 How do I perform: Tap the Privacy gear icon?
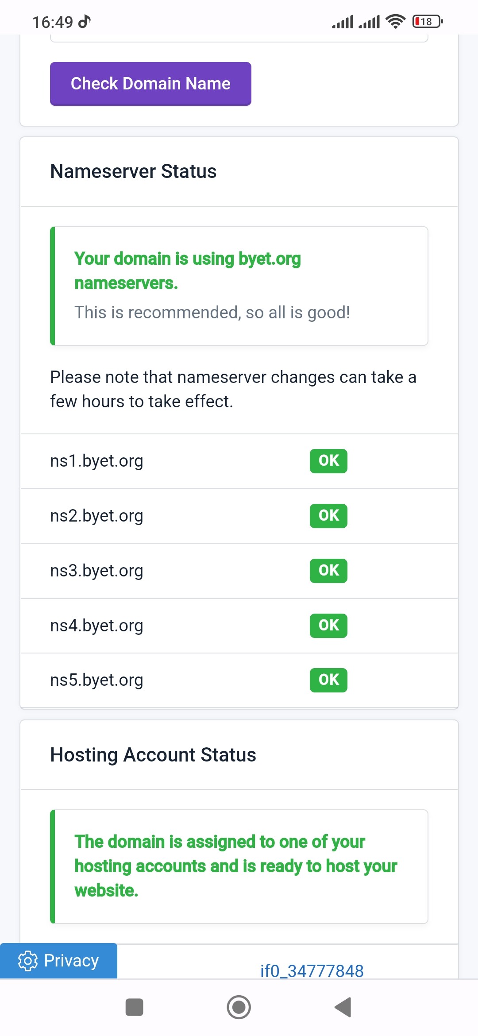tap(28, 961)
